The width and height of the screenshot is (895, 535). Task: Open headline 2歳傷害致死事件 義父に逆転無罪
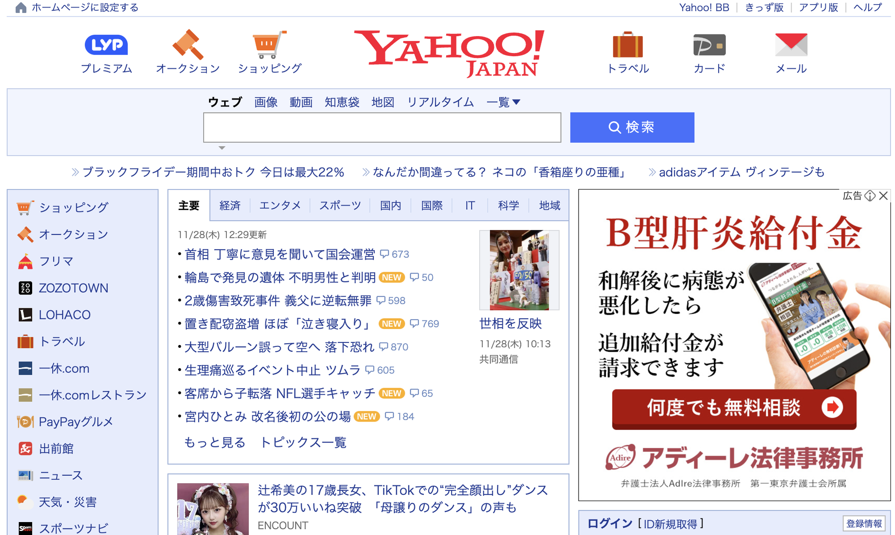[278, 301]
